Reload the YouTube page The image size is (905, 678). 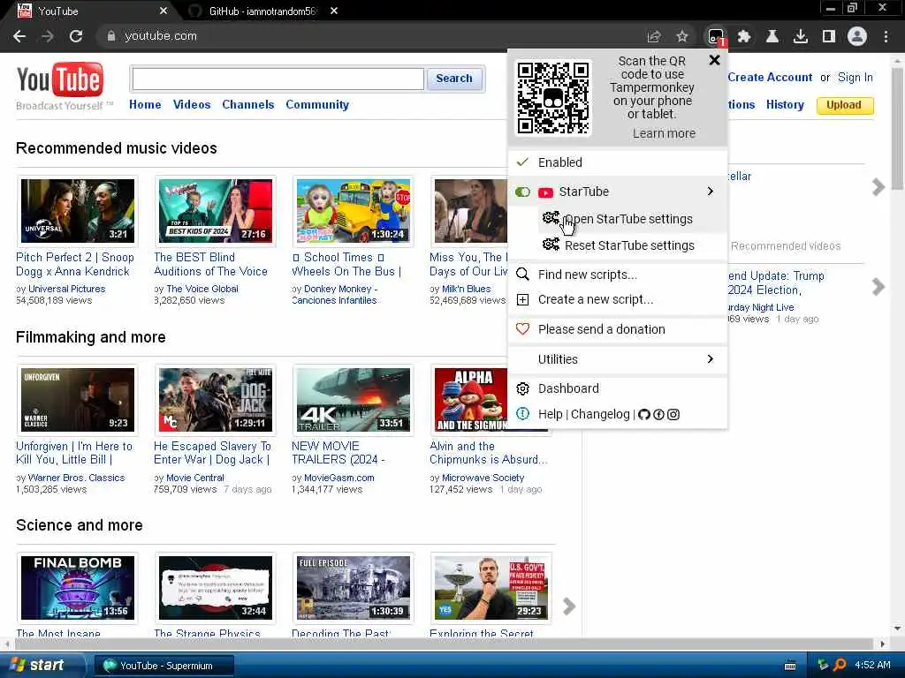pos(76,36)
